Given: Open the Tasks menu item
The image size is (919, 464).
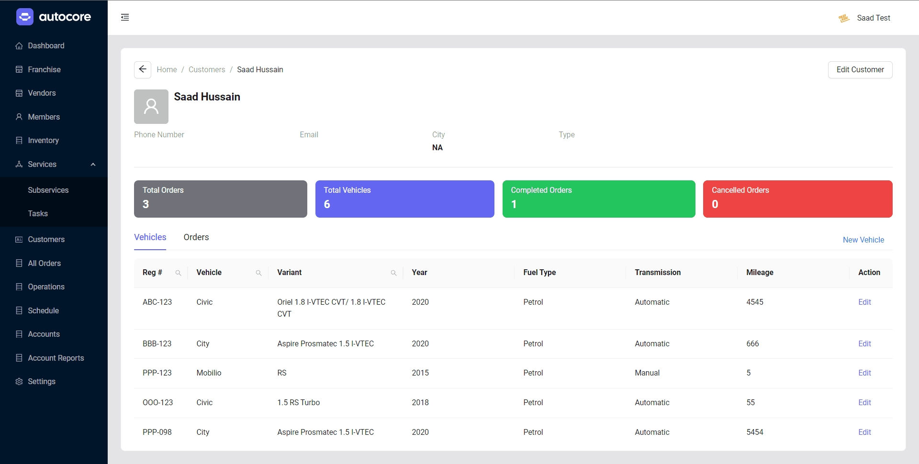Looking at the screenshot, I should pyautogui.click(x=38, y=213).
